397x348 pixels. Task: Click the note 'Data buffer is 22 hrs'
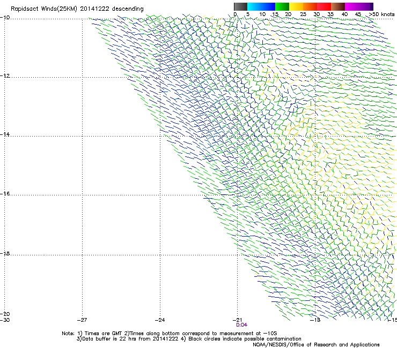(109, 339)
